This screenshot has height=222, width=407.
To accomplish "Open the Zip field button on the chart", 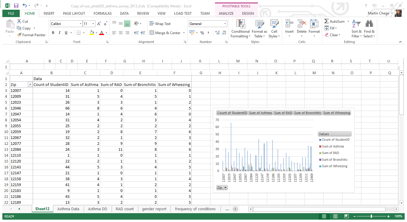I will coord(222,188).
